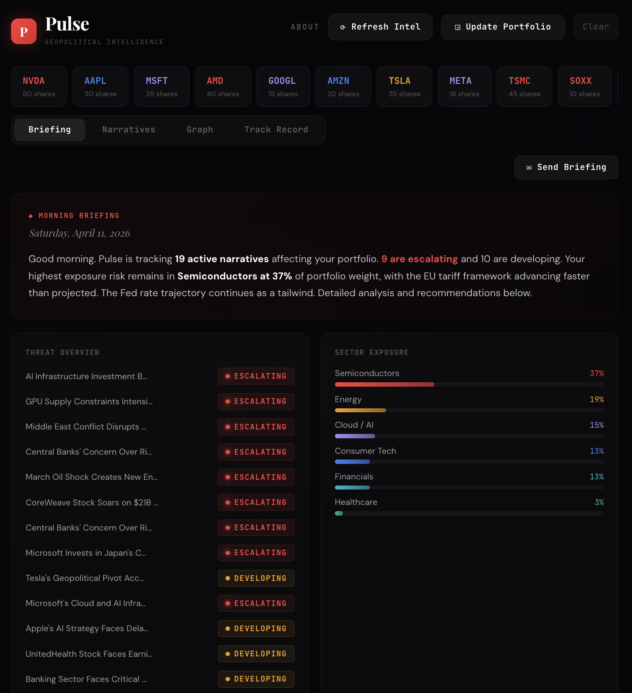Open the About link
Image resolution: width=632 pixels, height=693 pixels.
click(x=305, y=27)
